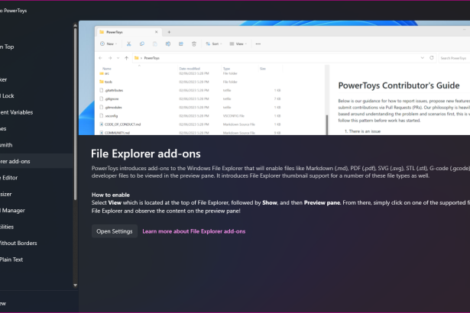This screenshot has height=313, width=470.
Task: Click the Copy icon in Explorer preview toolbar
Action: tap(142, 44)
